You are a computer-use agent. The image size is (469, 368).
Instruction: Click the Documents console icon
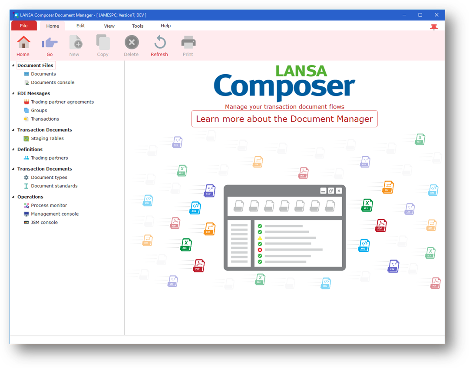click(x=26, y=82)
